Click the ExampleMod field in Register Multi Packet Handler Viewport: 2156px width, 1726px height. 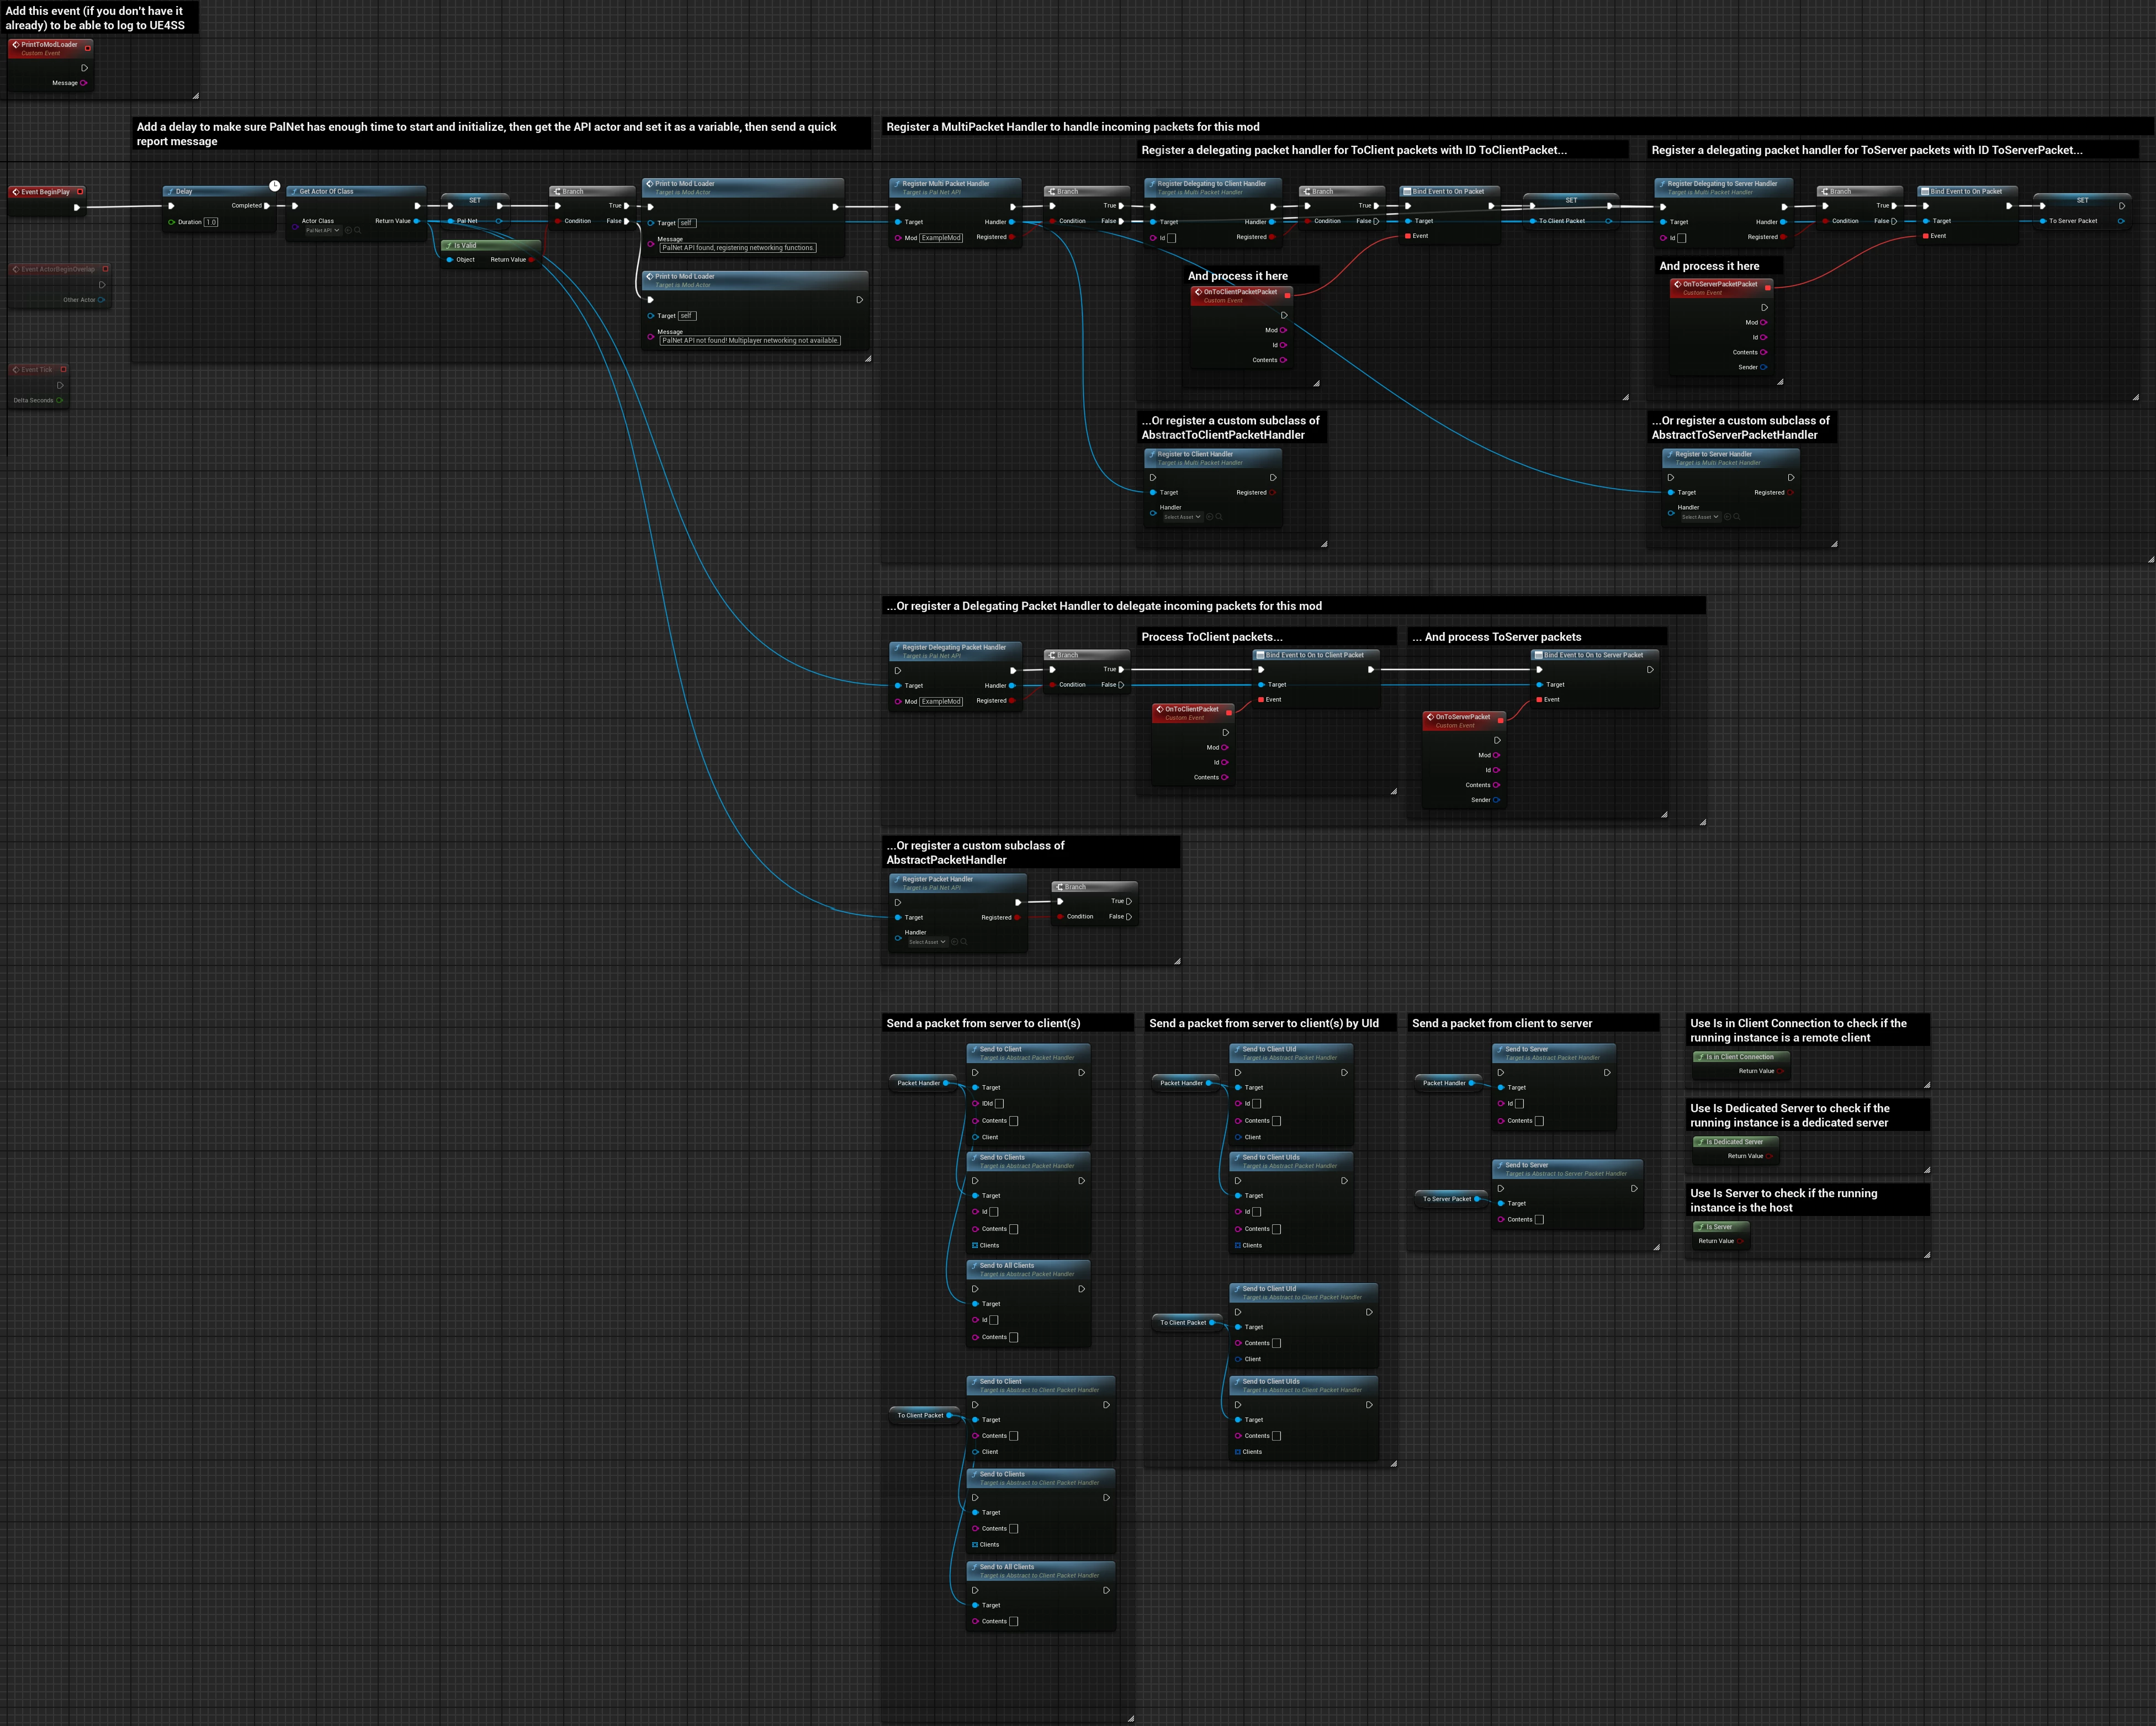coord(941,238)
